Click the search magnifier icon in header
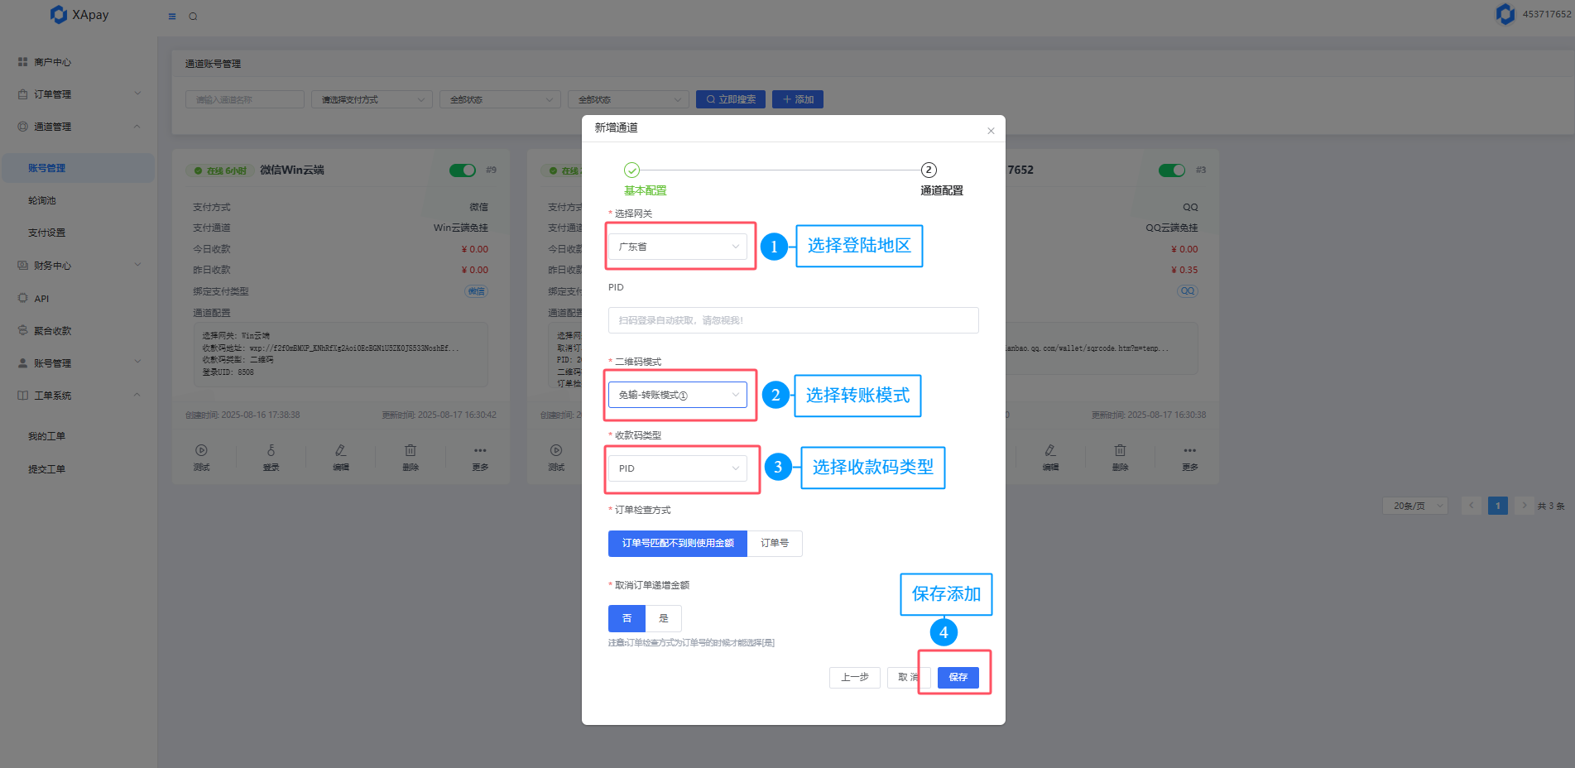 tap(193, 17)
